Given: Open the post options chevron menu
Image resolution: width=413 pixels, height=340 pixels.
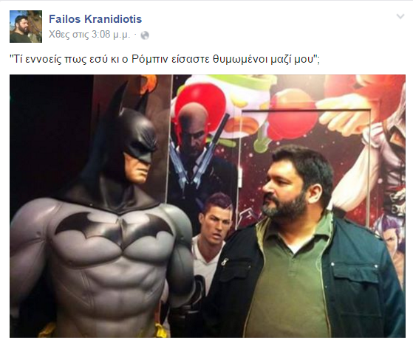Looking at the screenshot, I should pos(400,16).
